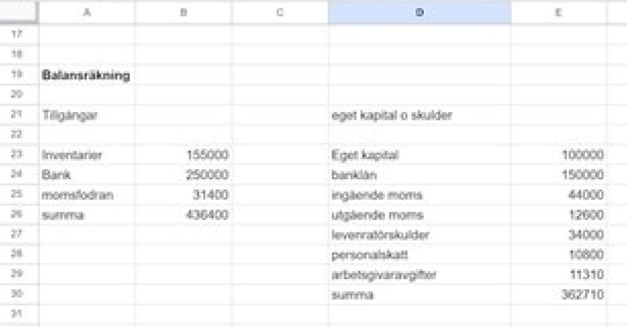Image resolution: width=627 pixels, height=327 pixels.
Task: Click the bold Balansräkning title cell
Action: tap(86, 76)
